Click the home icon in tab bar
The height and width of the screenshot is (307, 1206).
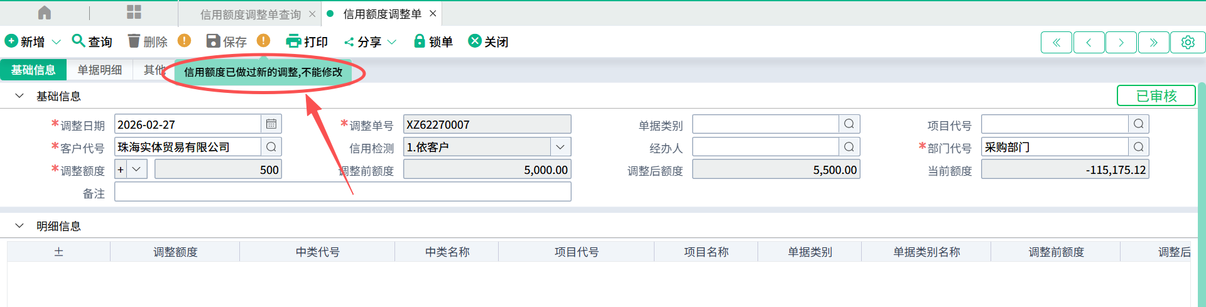click(45, 13)
